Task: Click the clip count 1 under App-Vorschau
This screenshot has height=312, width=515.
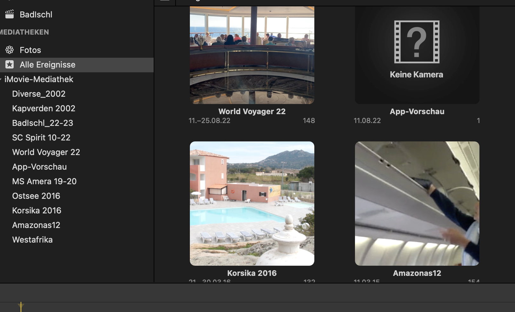Action: (478, 120)
